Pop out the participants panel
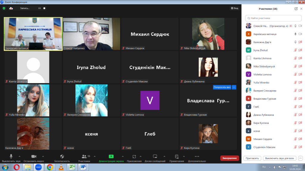 [296, 9]
